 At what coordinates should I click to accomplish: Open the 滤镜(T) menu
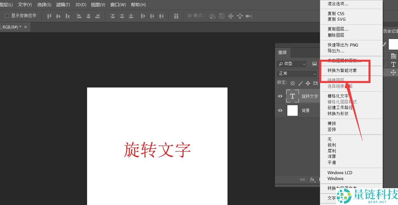[x=63, y=5]
